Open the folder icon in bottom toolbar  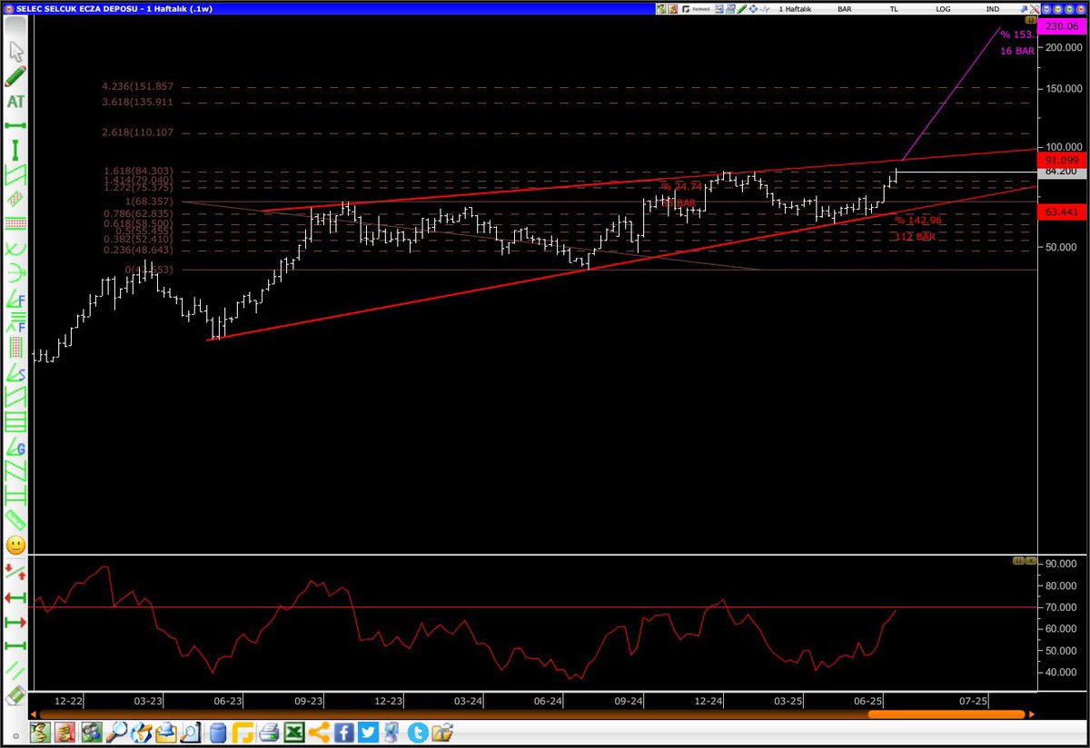441,733
